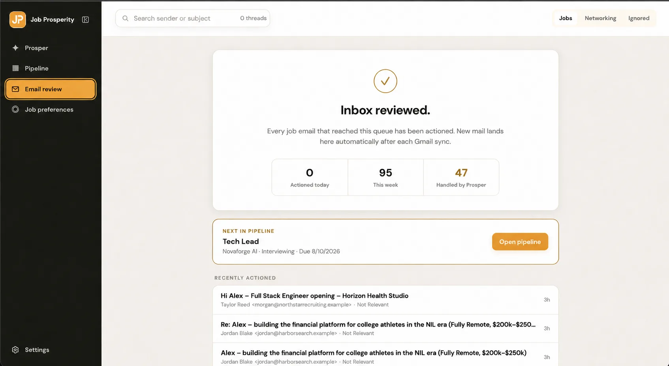Click the Job preferences circle icon

pos(15,109)
